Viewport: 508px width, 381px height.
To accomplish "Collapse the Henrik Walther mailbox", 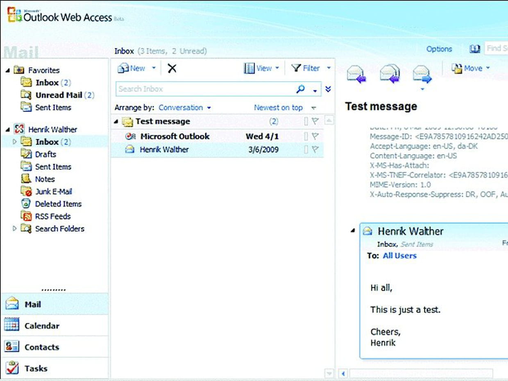I will coord(8,129).
